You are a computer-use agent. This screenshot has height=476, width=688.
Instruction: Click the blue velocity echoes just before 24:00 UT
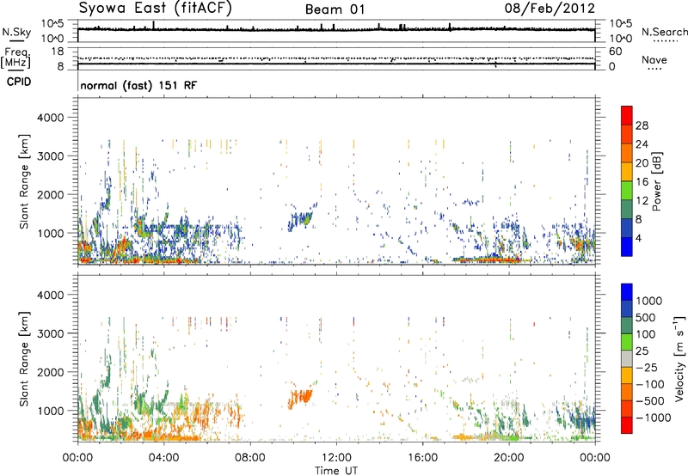click(581, 419)
